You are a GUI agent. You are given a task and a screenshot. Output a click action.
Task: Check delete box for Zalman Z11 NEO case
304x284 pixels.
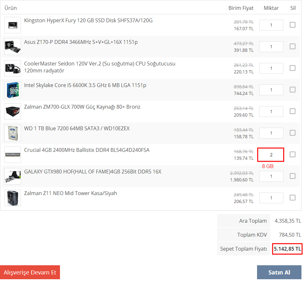tap(292, 198)
